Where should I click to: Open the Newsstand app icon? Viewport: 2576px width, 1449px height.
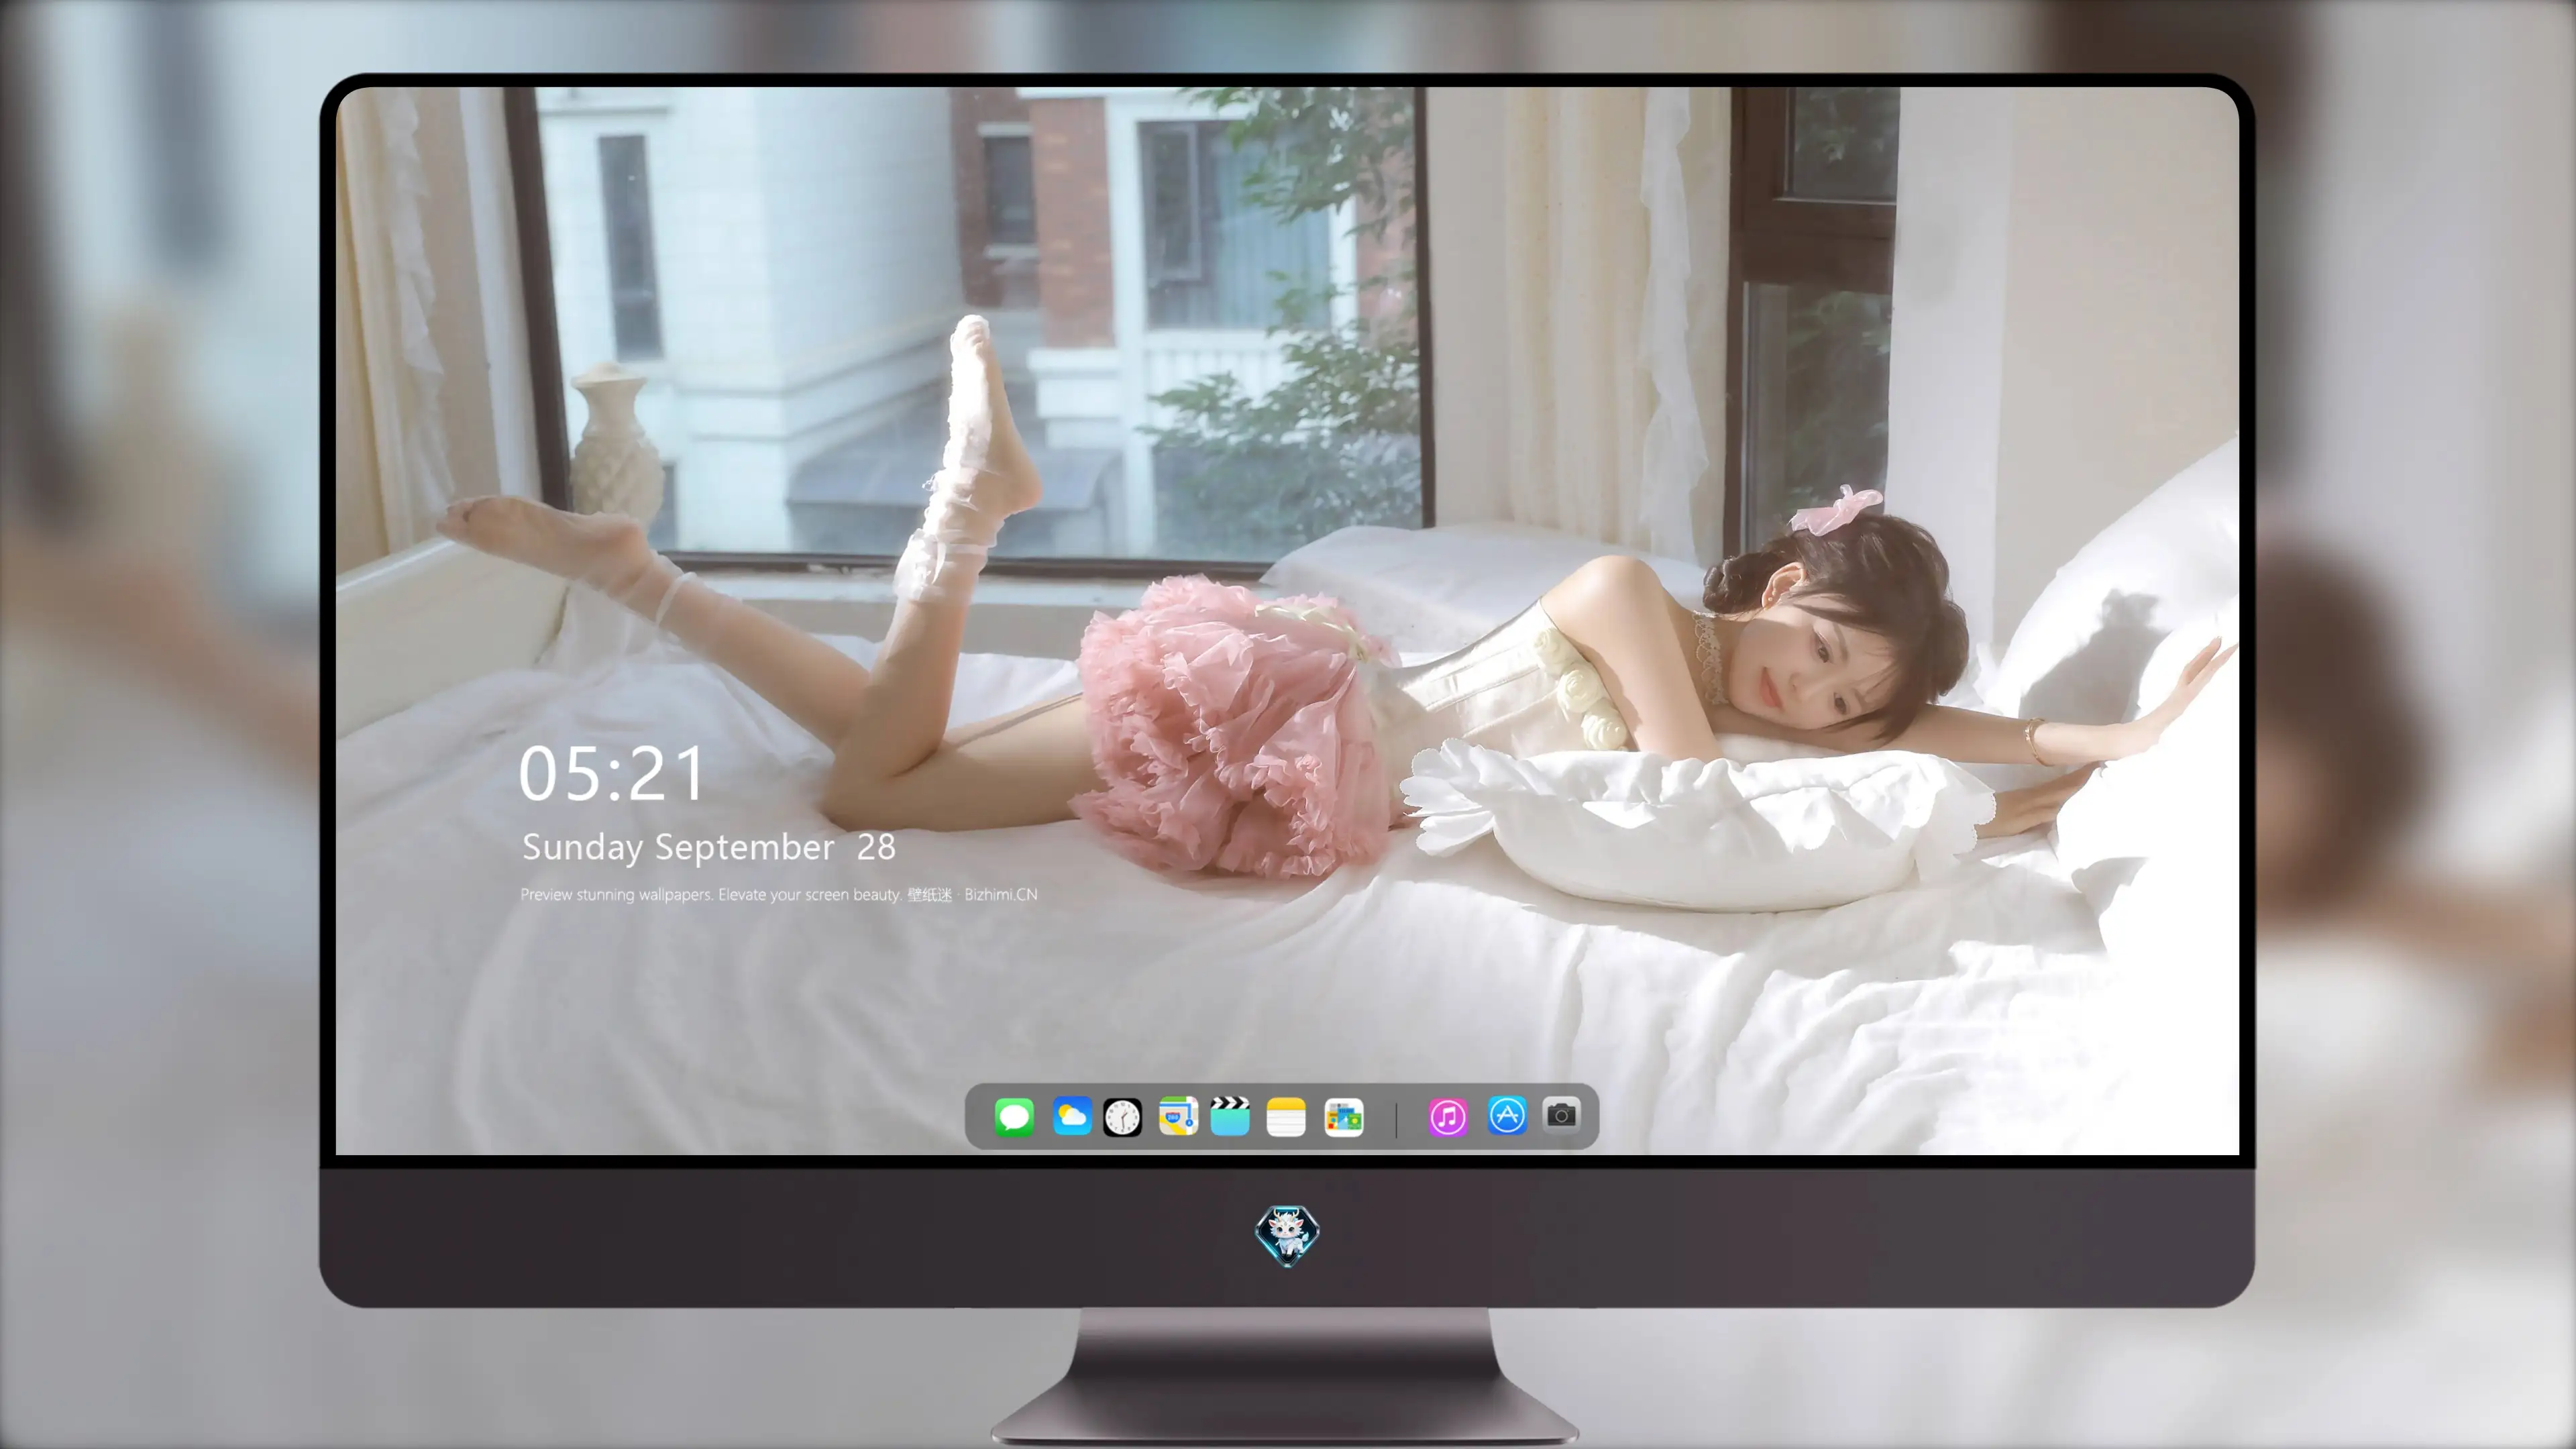click(x=1344, y=1116)
